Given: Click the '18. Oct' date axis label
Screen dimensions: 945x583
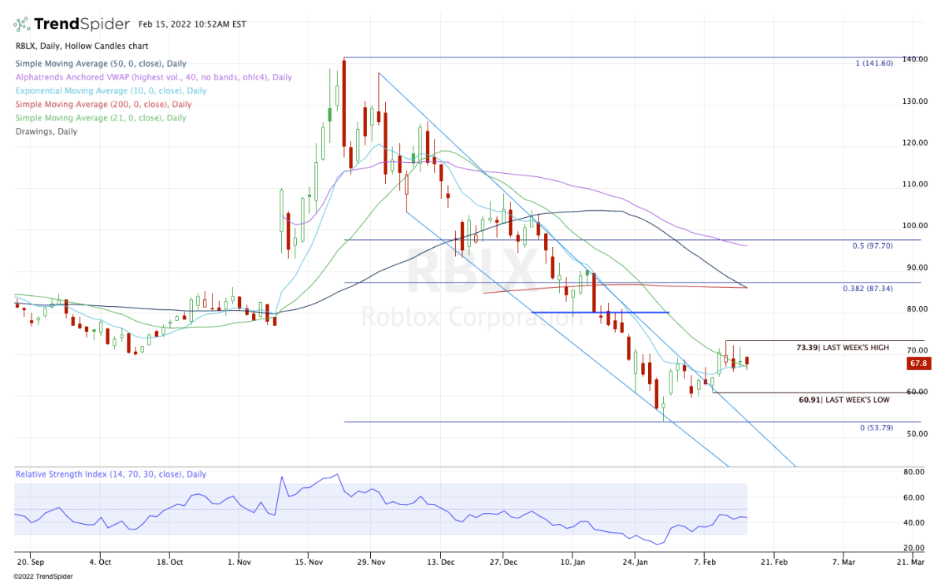Looking at the screenshot, I should 170,563.
